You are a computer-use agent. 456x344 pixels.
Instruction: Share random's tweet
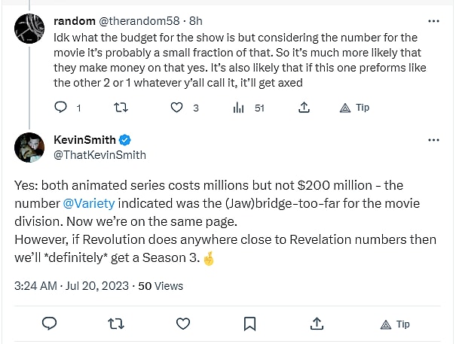pyautogui.click(x=304, y=108)
